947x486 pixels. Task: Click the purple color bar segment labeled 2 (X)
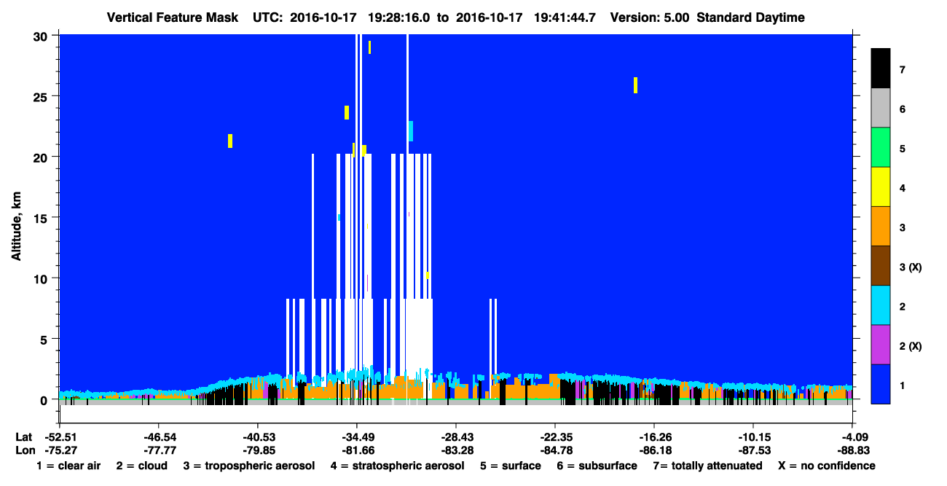(881, 344)
